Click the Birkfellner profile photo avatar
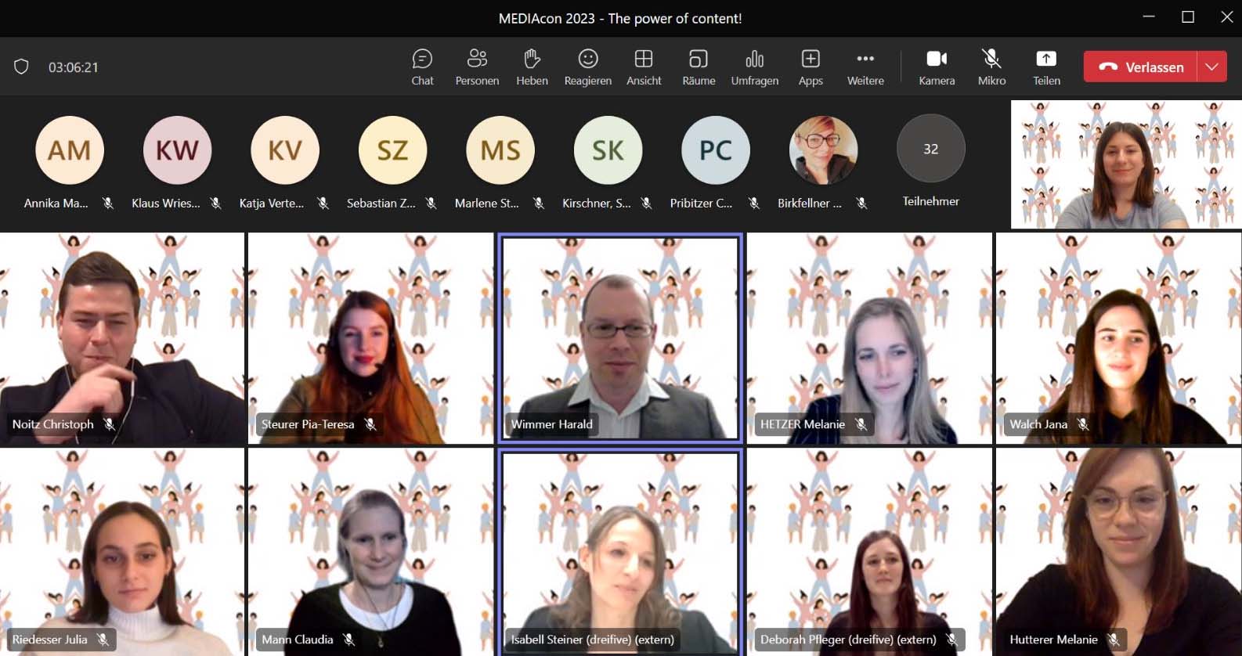 pyautogui.click(x=822, y=150)
